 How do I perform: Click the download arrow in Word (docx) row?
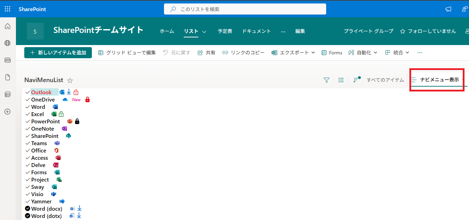click(79, 208)
